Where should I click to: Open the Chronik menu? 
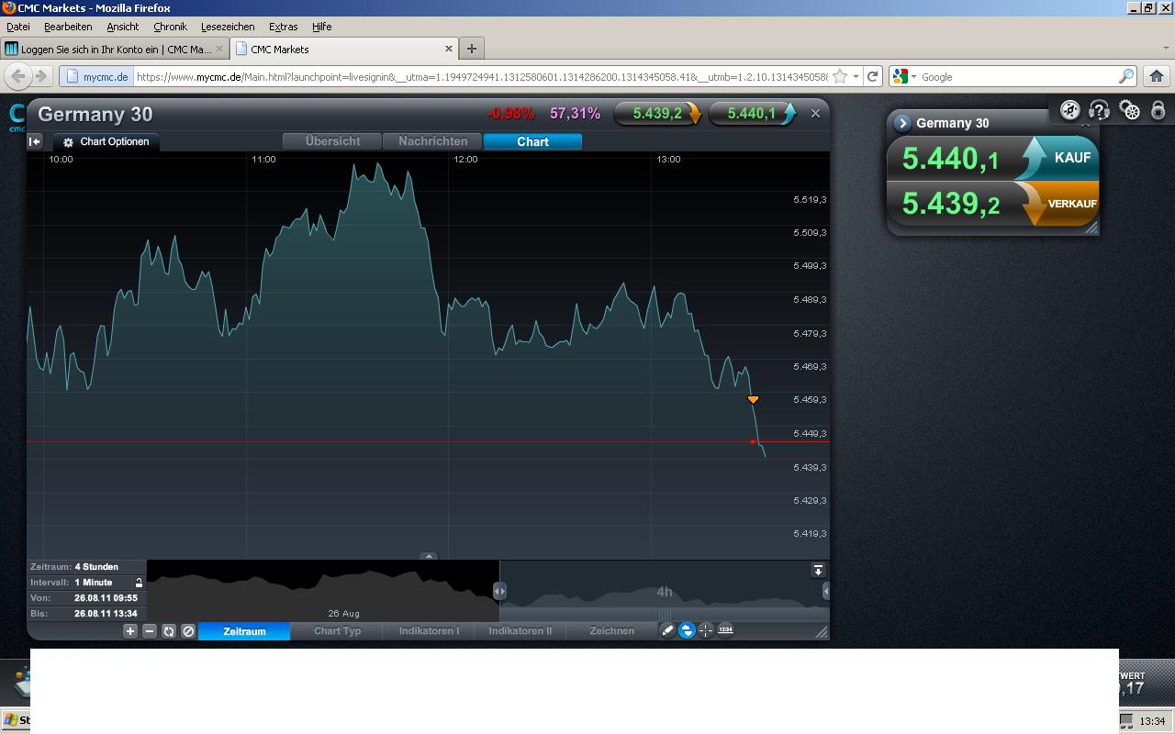pyautogui.click(x=170, y=27)
